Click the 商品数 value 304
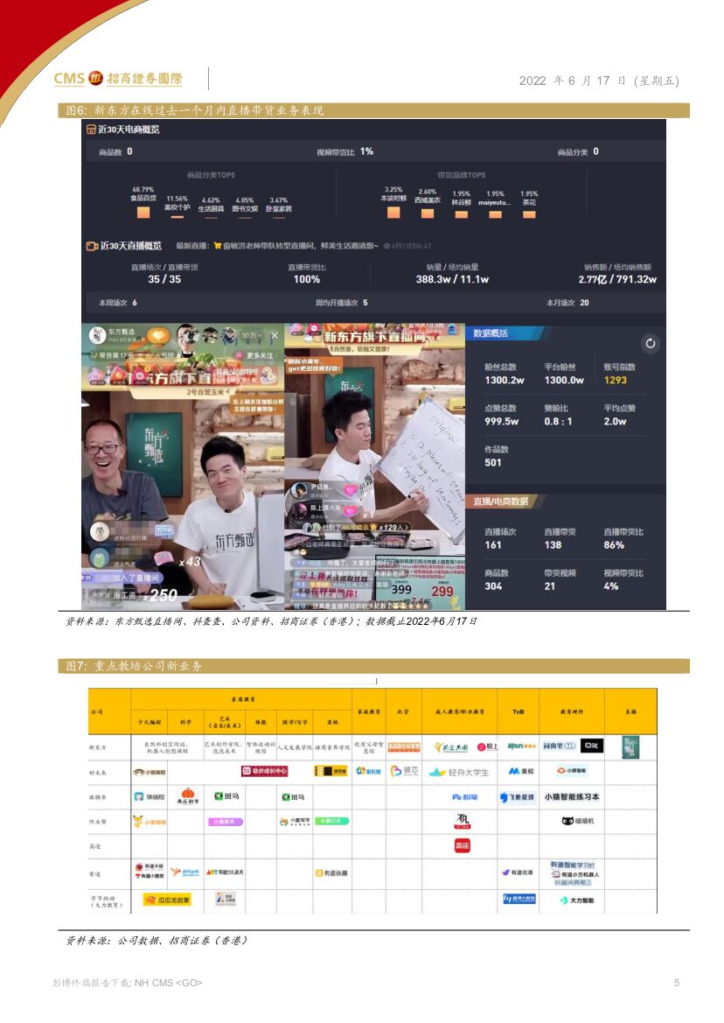 pos(492,585)
